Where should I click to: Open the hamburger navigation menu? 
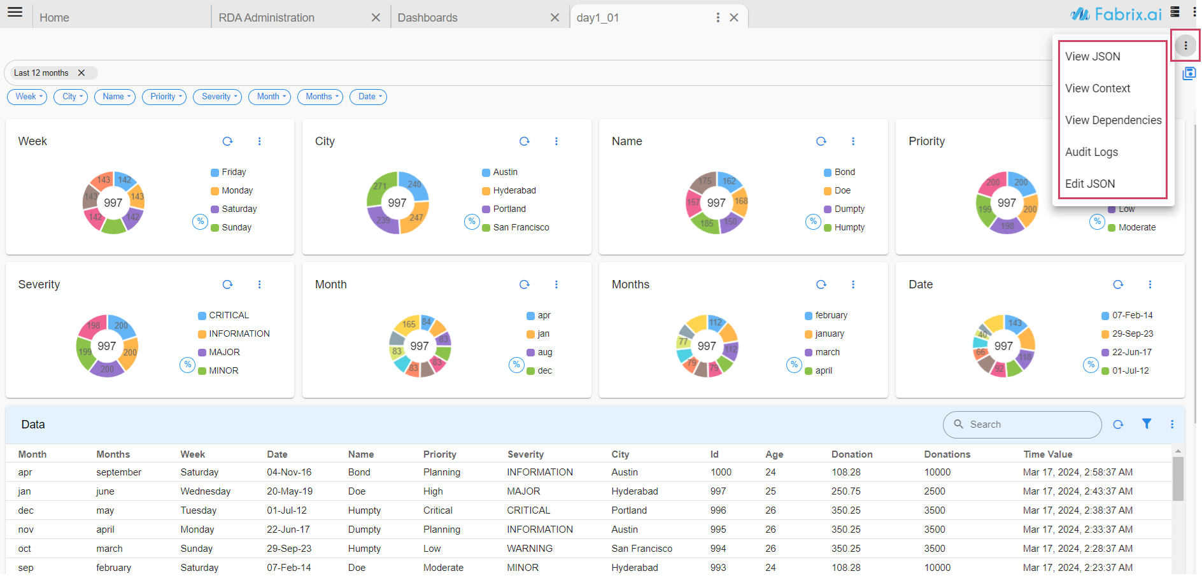click(x=15, y=12)
